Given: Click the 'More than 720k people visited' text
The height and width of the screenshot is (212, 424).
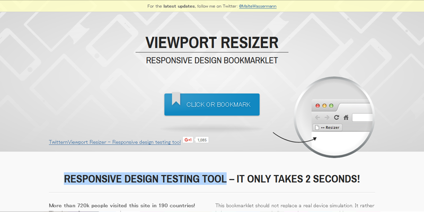Looking at the screenshot, I should [x=122, y=206].
